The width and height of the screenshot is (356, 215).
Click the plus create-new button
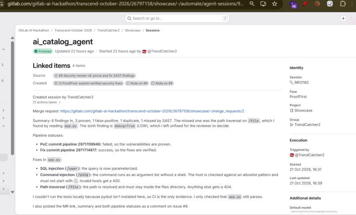(x=343, y=19)
